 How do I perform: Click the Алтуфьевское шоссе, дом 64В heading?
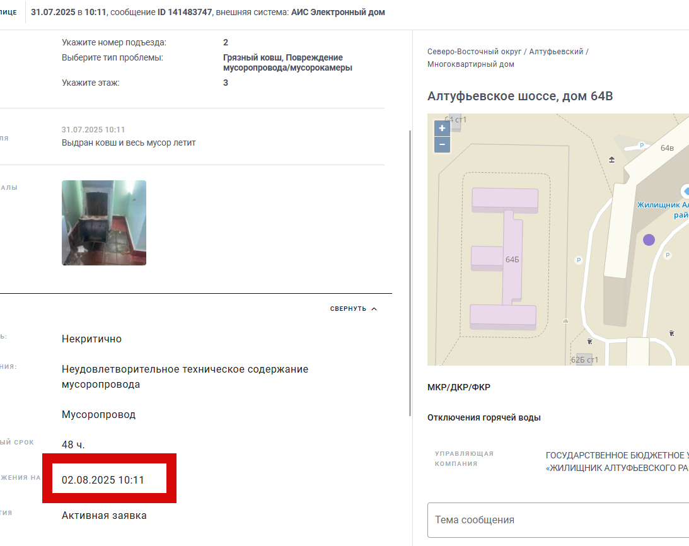(x=520, y=96)
